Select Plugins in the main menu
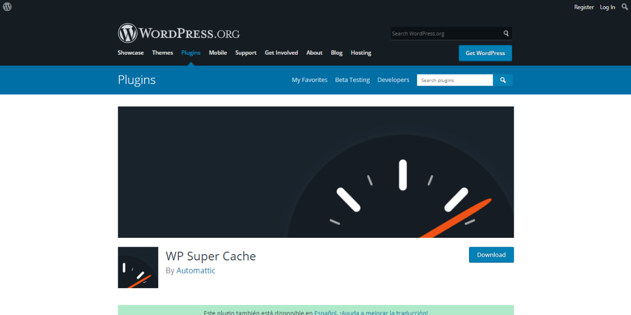 pyautogui.click(x=191, y=52)
